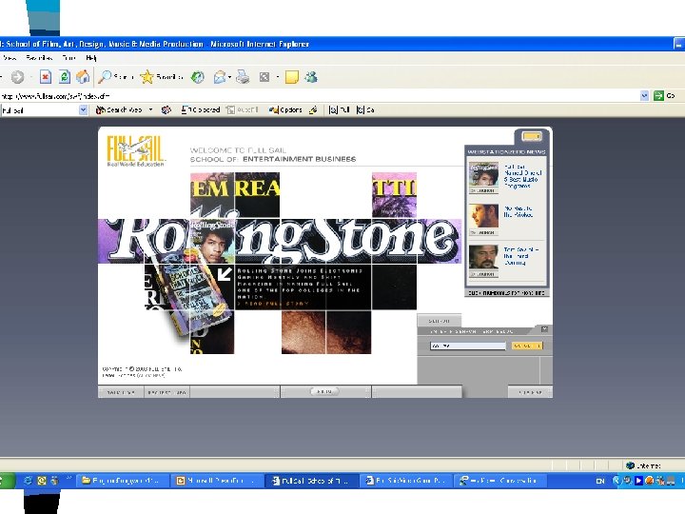The width and height of the screenshot is (685, 514).
Task: Open search toolbar Options
Action: click(285, 109)
